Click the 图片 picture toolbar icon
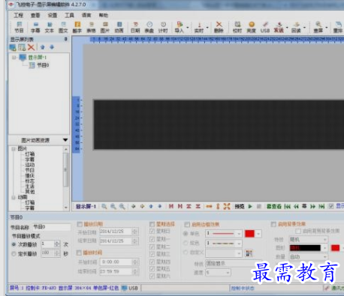 [105, 27]
